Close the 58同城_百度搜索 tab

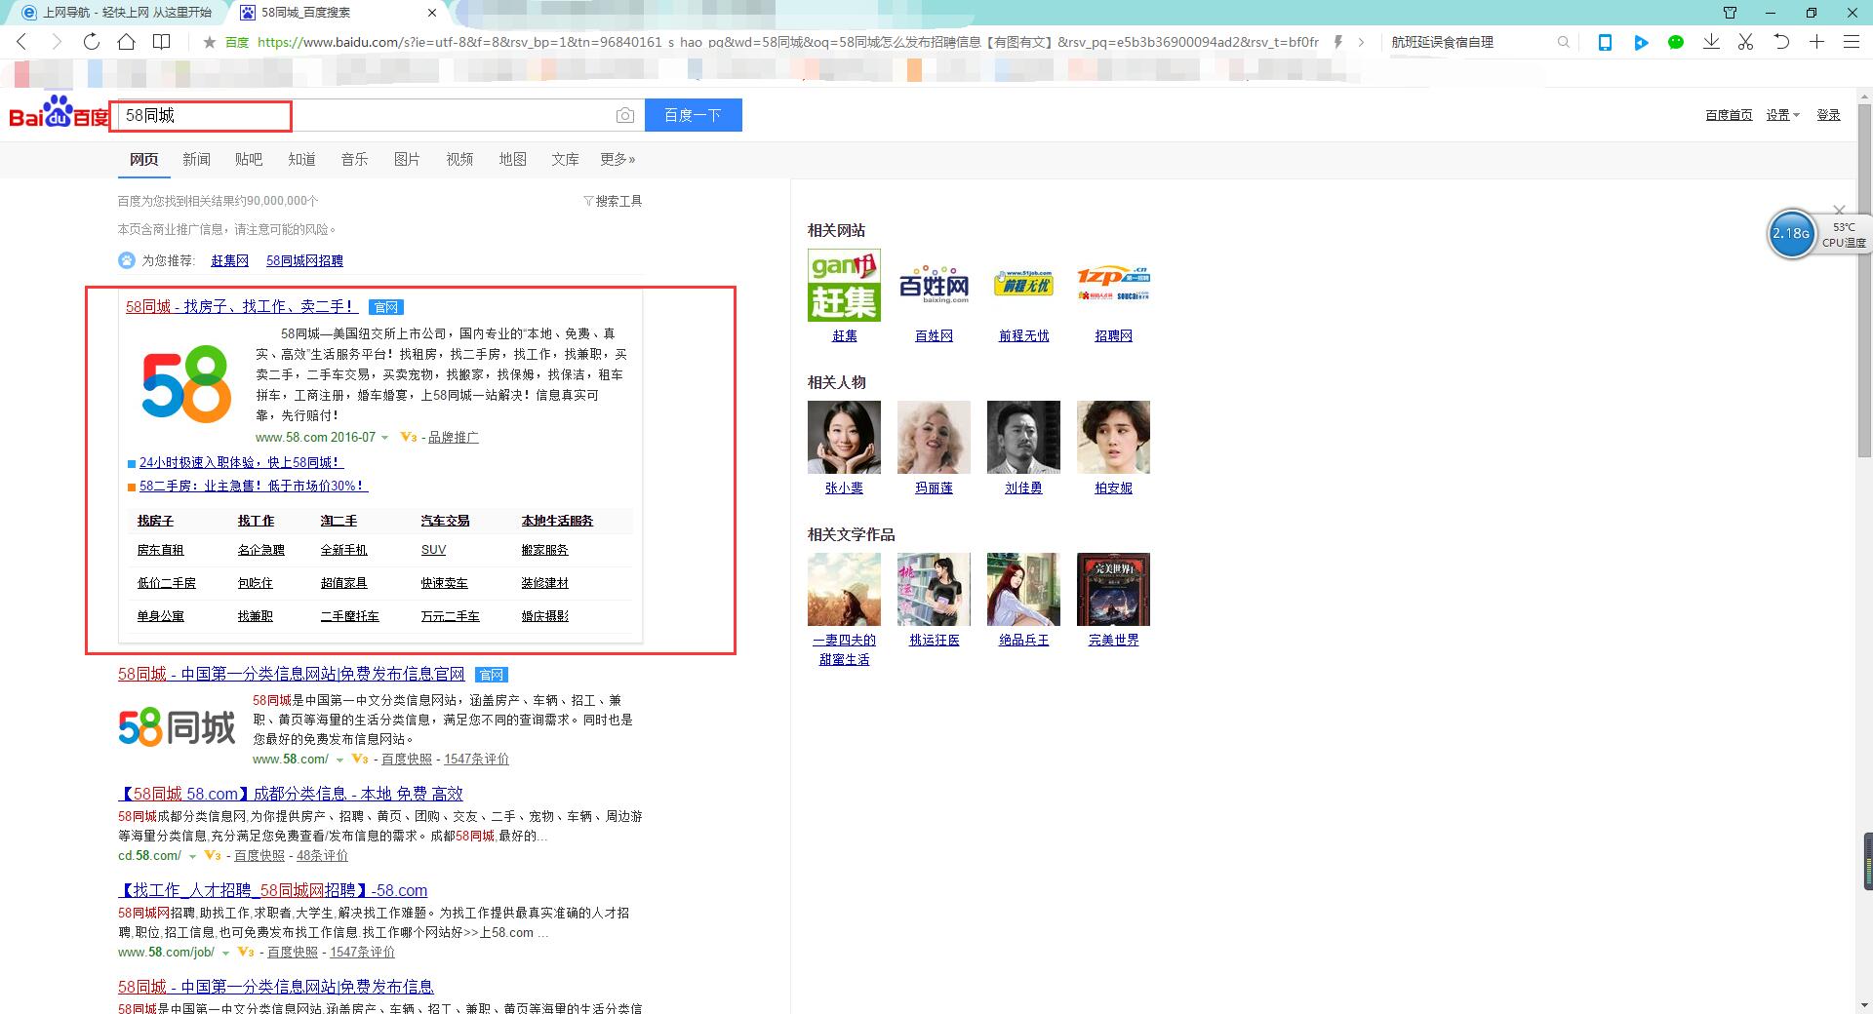pyautogui.click(x=432, y=13)
